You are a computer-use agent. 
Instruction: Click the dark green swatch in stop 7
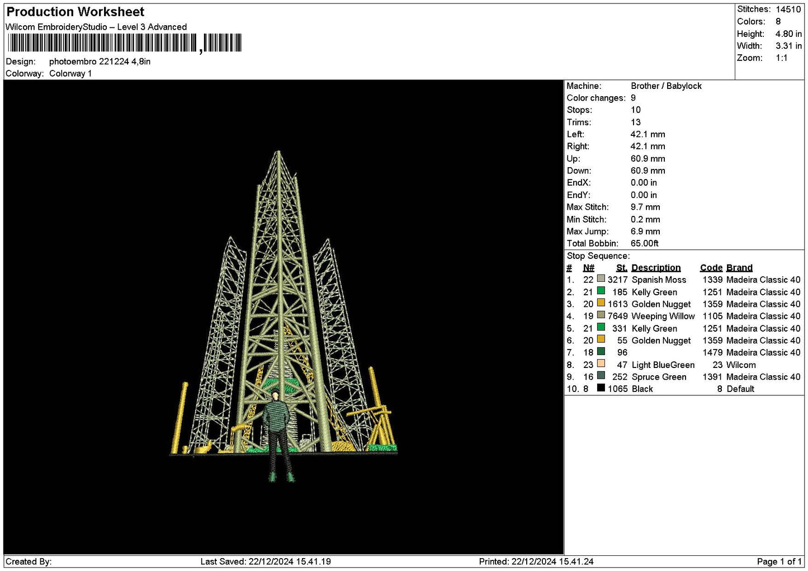click(x=601, y=351)
